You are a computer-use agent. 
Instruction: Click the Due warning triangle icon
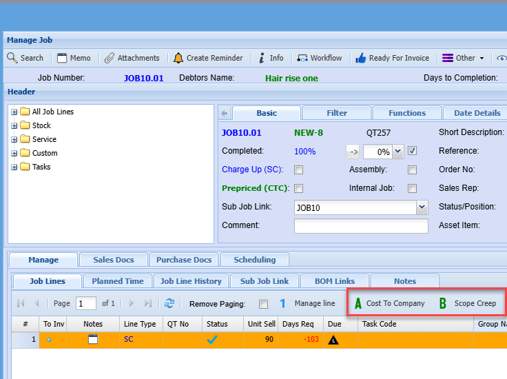coord(333,340)
